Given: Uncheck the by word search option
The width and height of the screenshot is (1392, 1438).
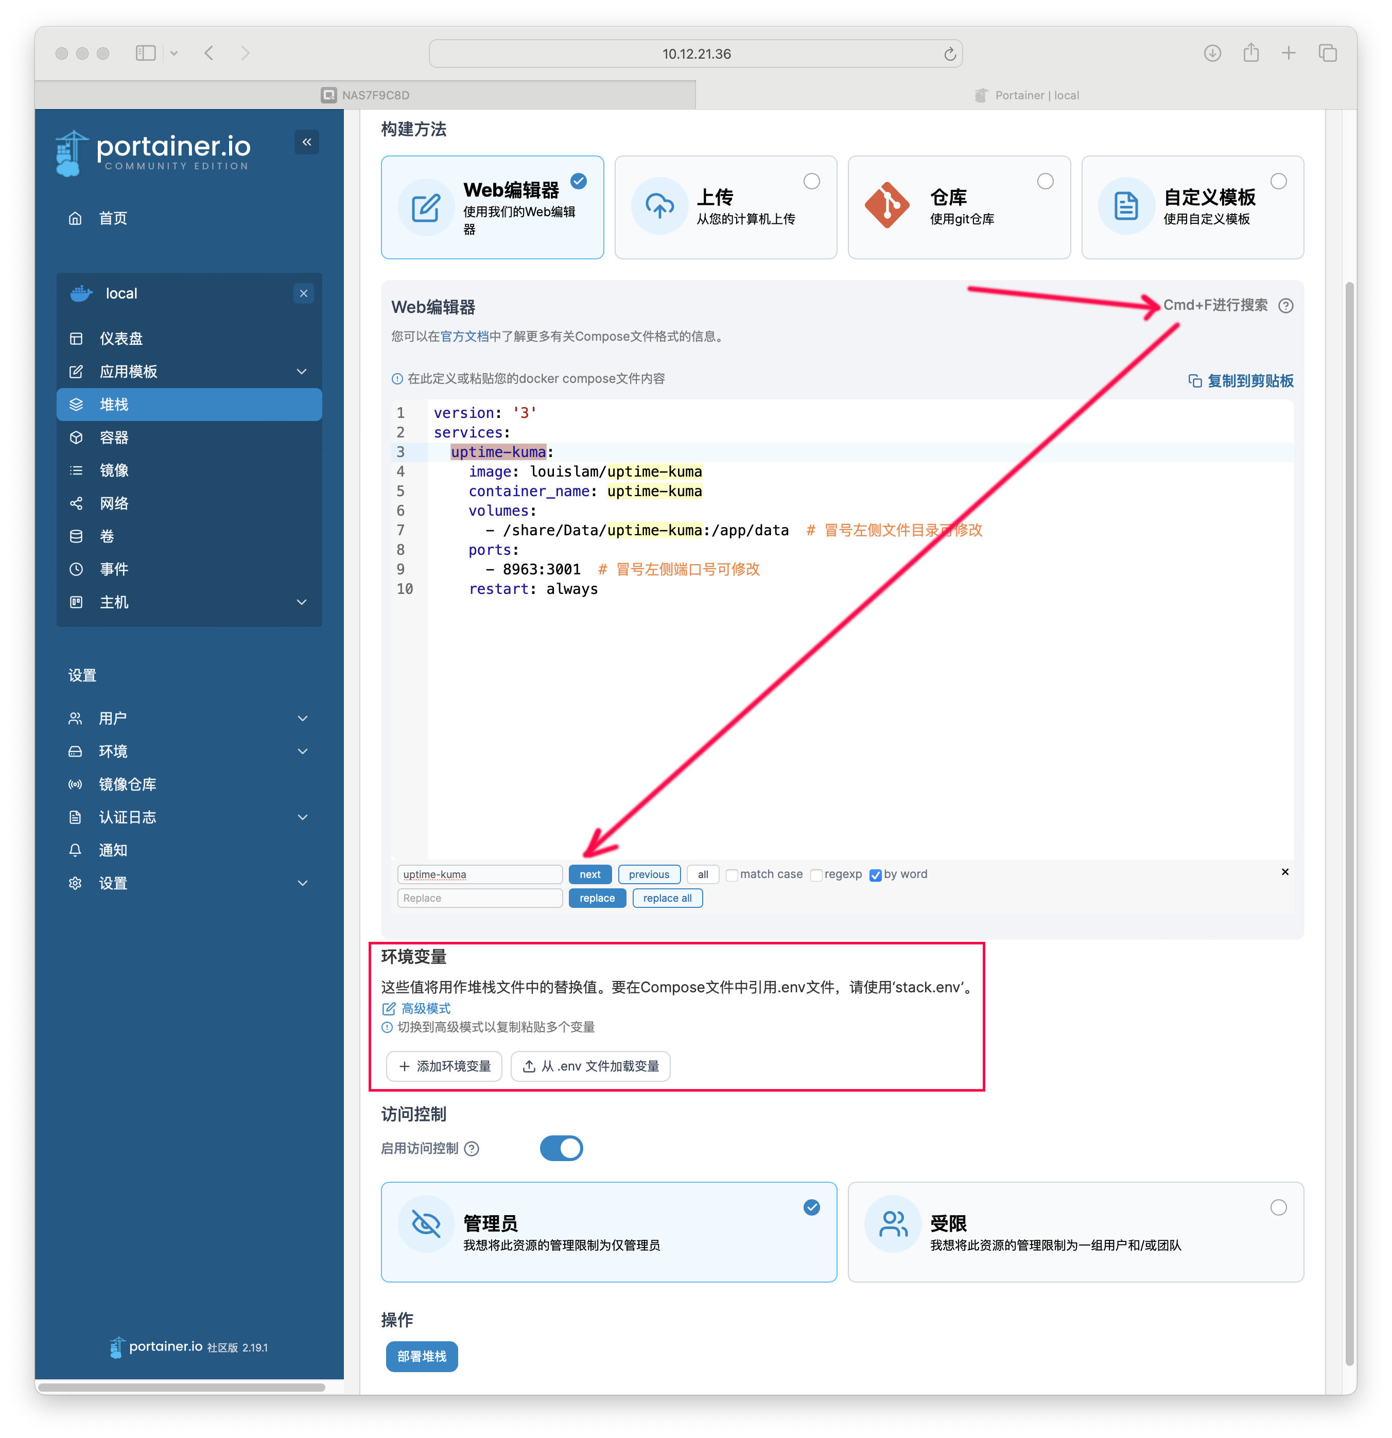Looking at the screenshot, I should [876, 874].
